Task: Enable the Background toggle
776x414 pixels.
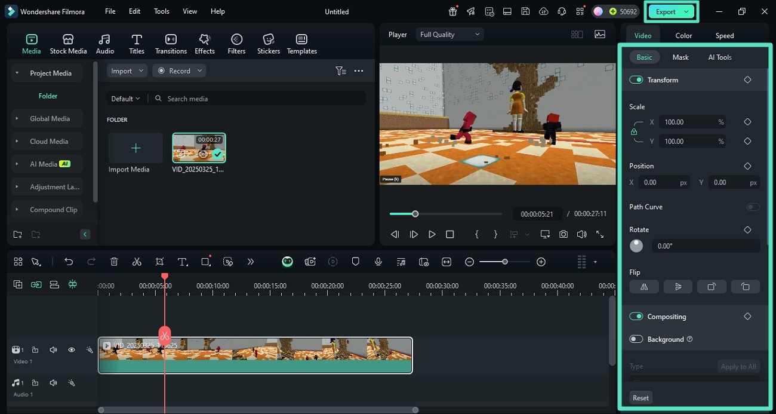Action: coord(636,339)
